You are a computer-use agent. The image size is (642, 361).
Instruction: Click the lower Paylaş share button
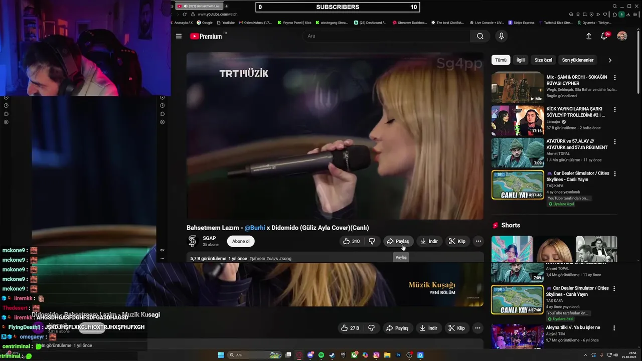coord(397,328)
